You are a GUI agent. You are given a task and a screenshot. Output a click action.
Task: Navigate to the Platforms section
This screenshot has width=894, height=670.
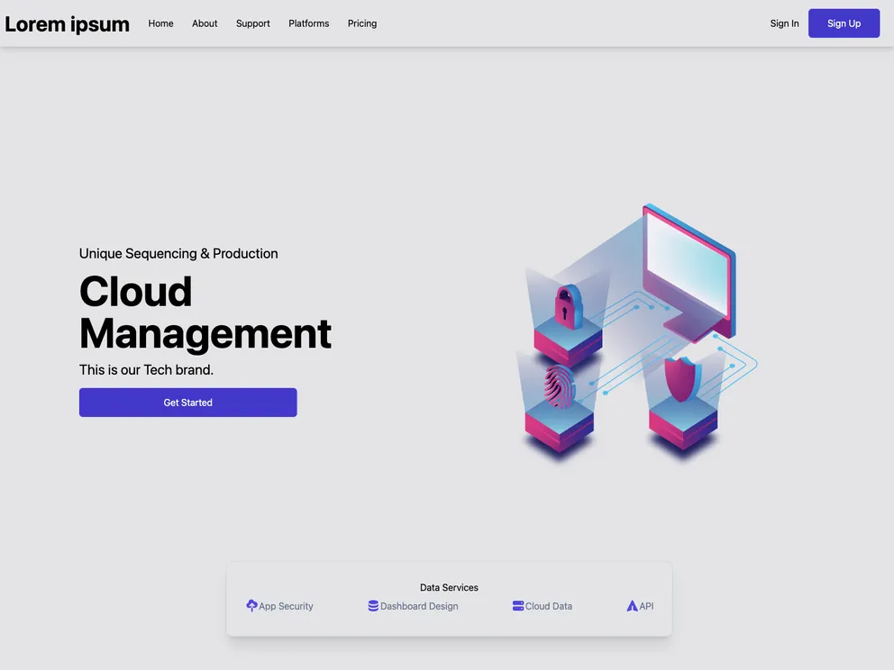308,23
